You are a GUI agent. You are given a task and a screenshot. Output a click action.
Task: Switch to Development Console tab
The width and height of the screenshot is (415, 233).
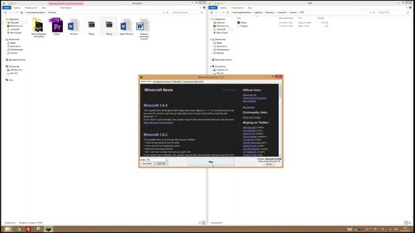161,82
